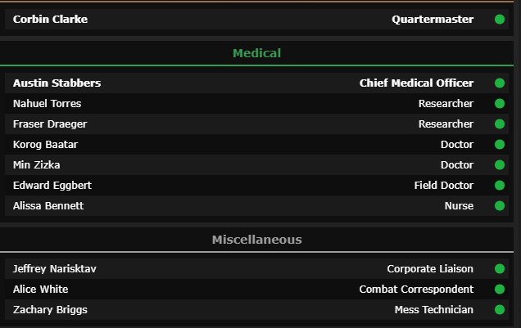
Task: Click Alissa Bennett's Nurse status dot
Action: pos(500,206)
